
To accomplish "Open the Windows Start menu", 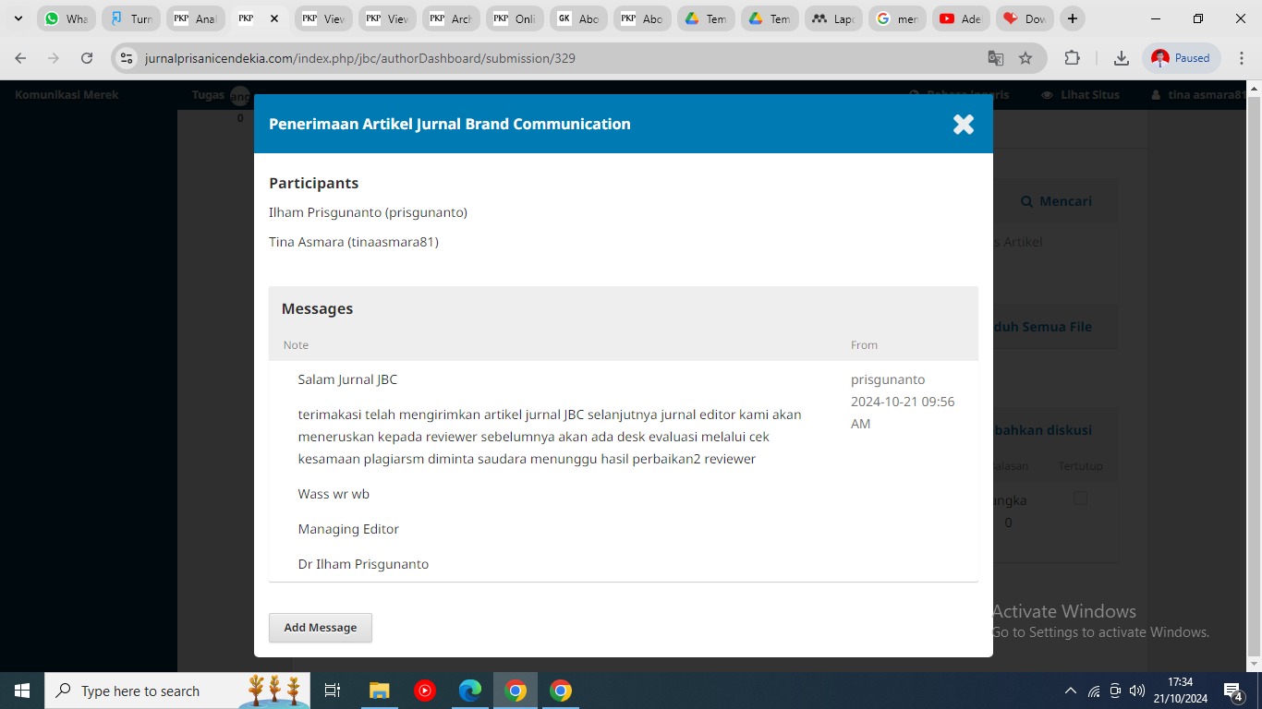I will [21, 691].
